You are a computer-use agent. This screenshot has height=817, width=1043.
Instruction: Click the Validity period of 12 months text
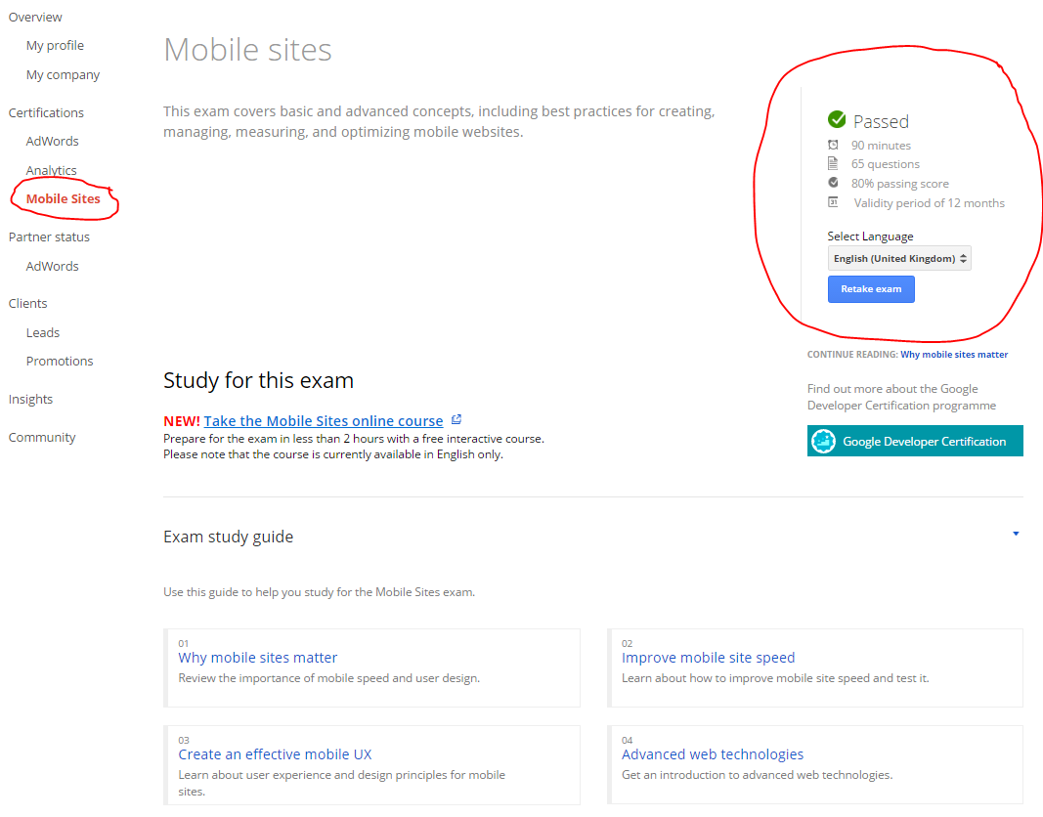pos(930,202)
